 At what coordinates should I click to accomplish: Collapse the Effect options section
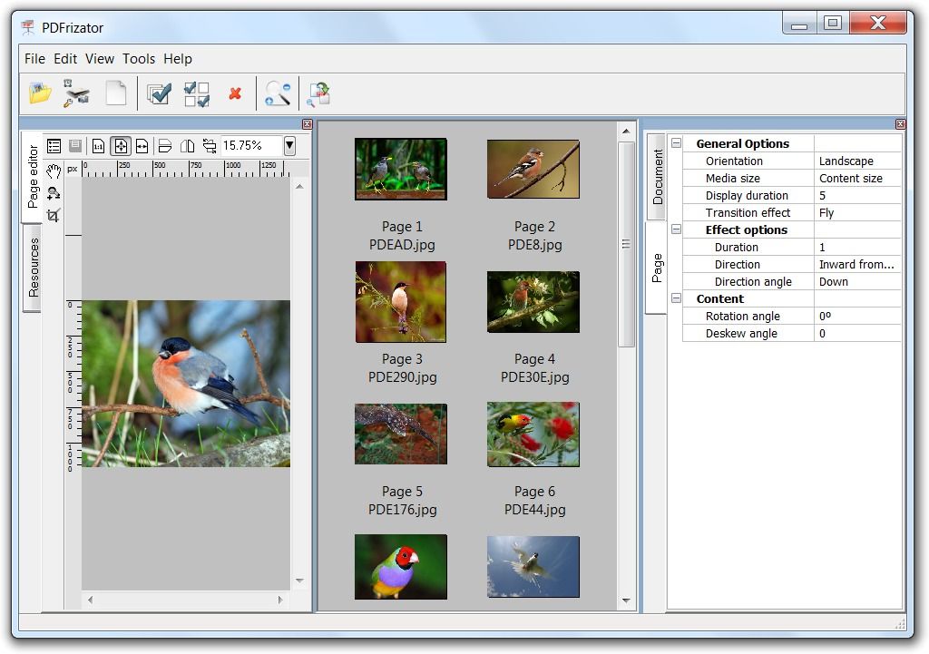click(676, 229)
